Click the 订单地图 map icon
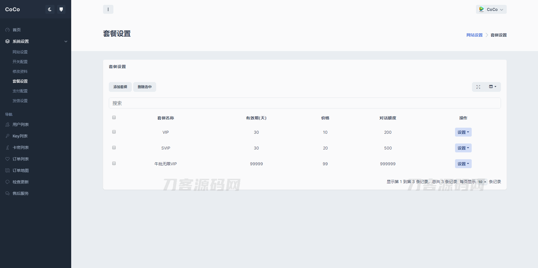 (x=7, y=170)
